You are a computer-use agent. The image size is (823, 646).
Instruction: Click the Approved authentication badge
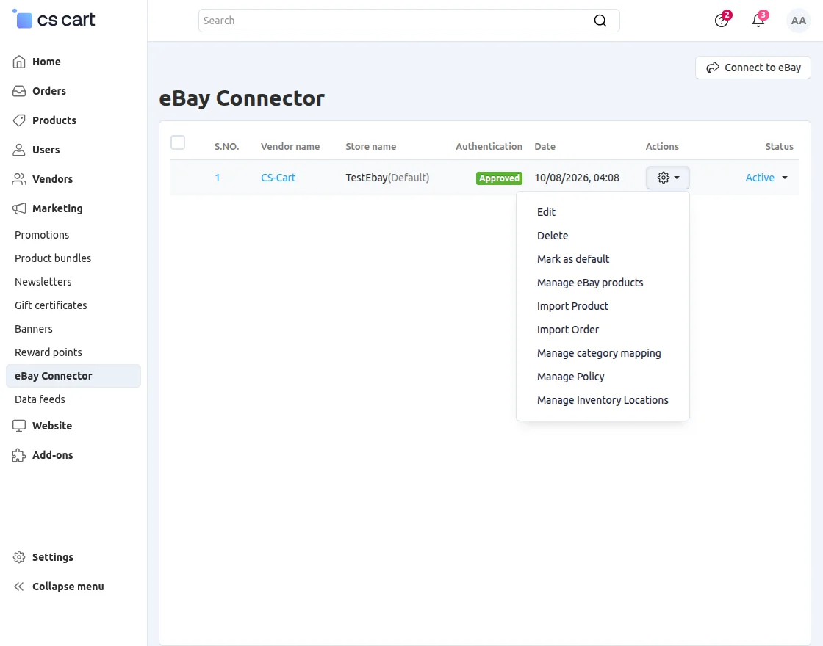(x=499, y=178)
